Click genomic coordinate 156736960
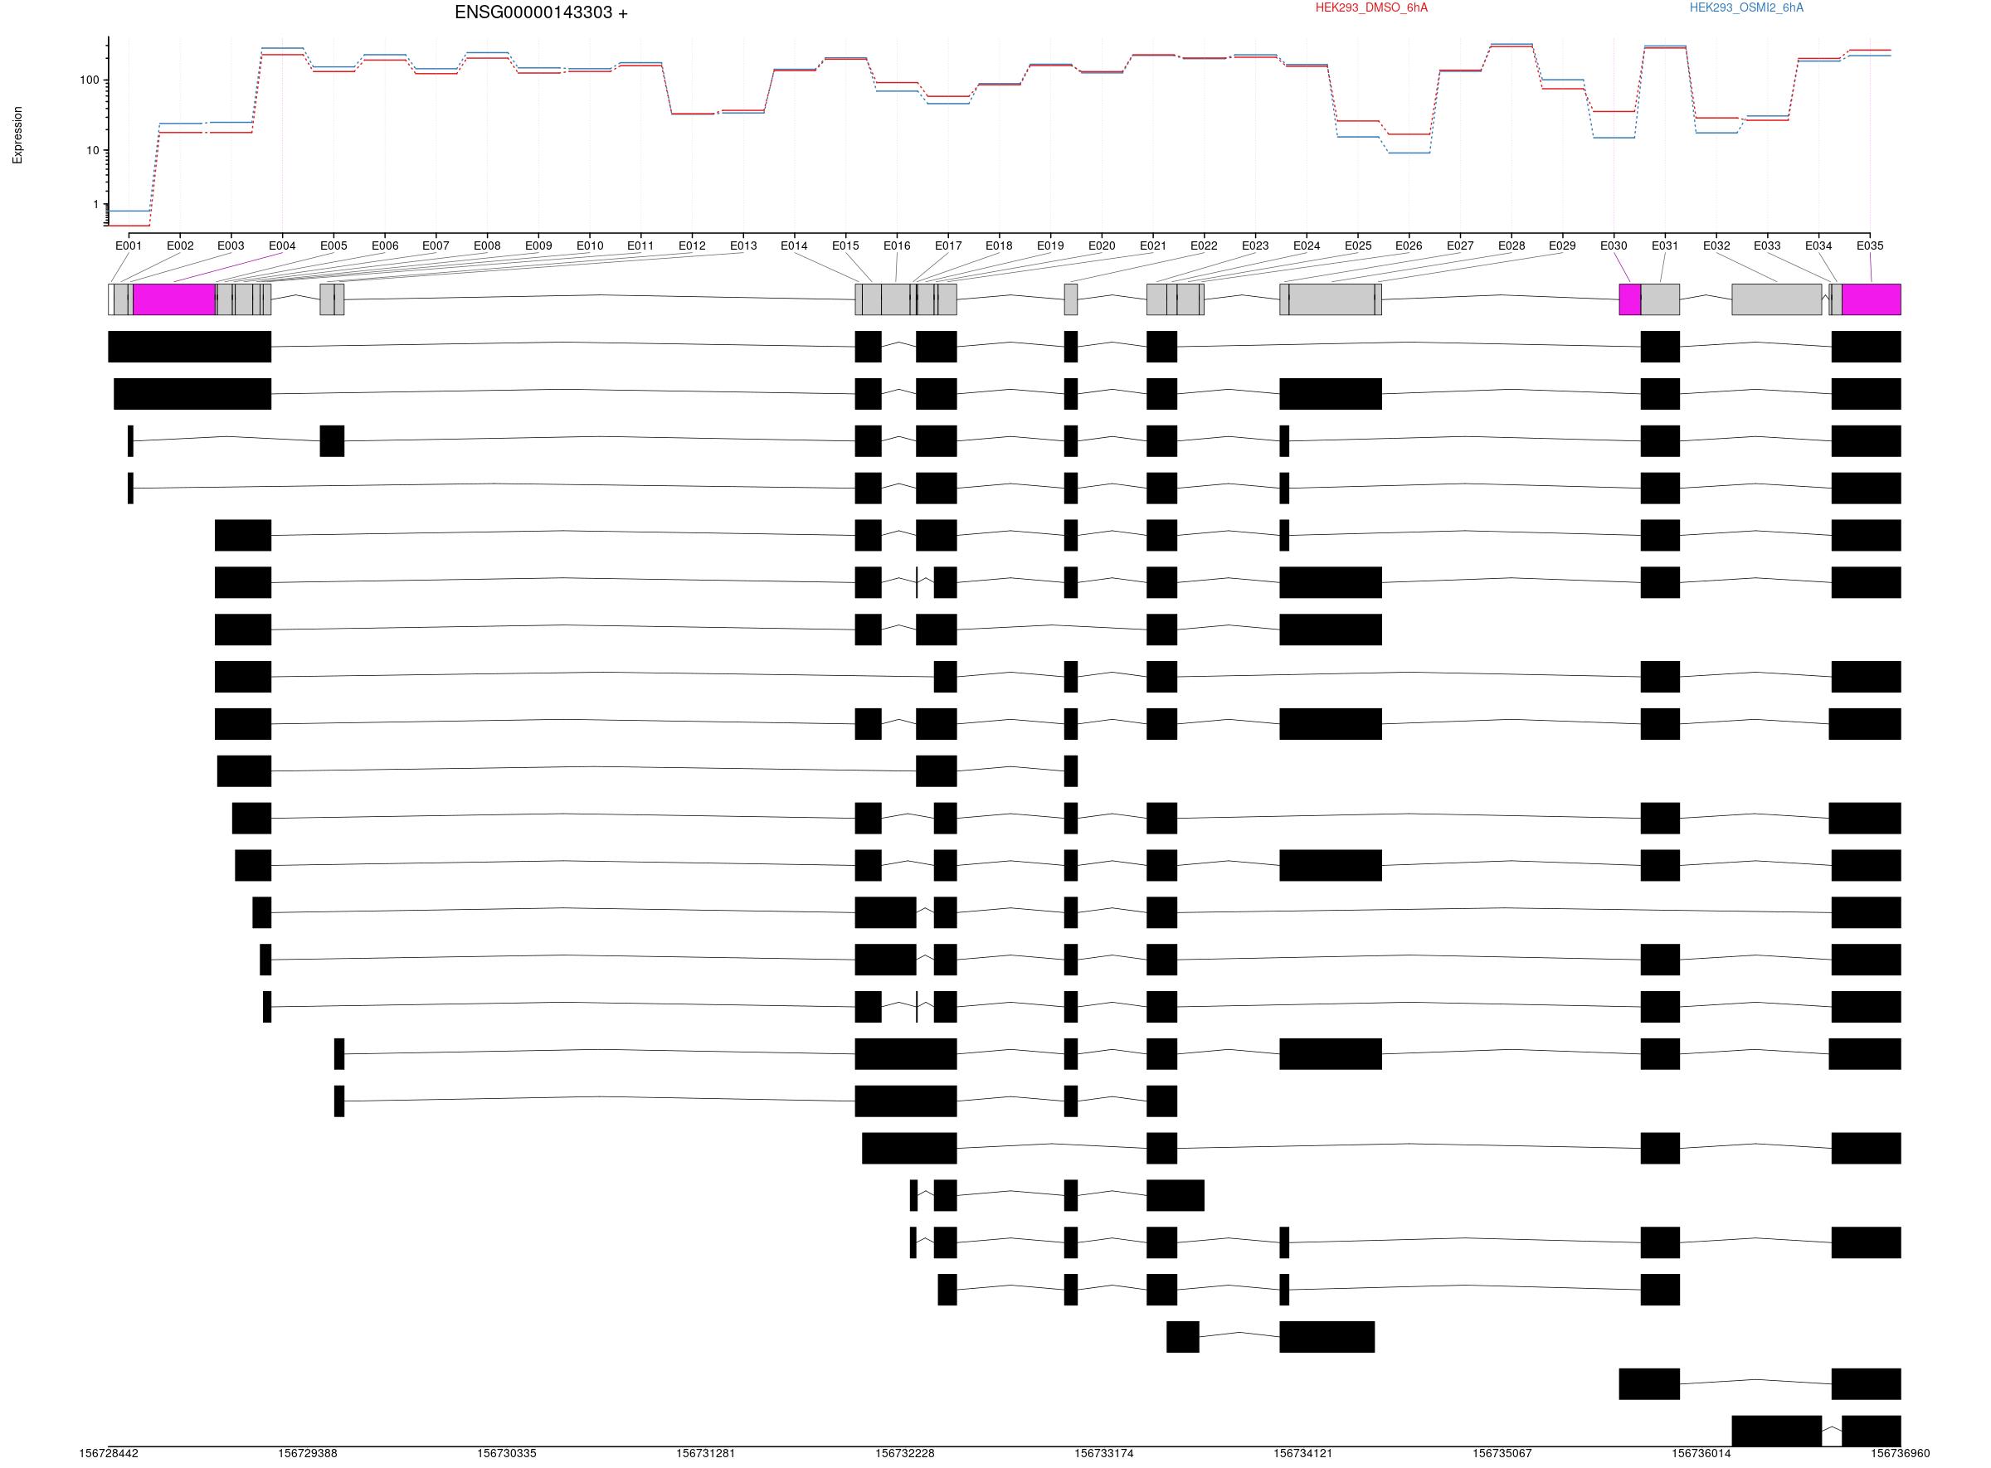 (1901, 1454)
